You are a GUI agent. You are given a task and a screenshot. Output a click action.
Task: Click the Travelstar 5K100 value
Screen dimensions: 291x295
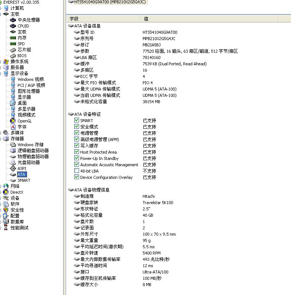tap(158, 203)
